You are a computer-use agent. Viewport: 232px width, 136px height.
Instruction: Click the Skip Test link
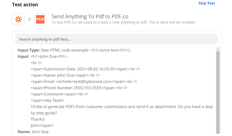207,3
